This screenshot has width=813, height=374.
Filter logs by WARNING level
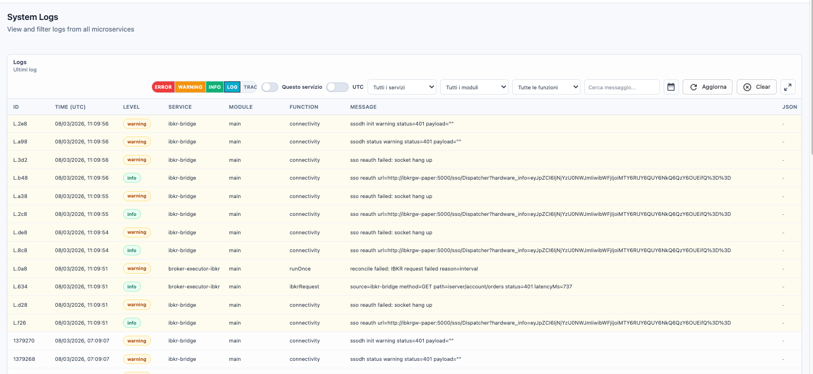click(x=190, y=87)
